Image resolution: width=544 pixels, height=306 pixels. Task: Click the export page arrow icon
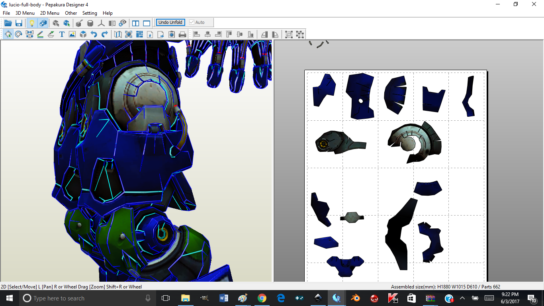(x=161, y=34)
